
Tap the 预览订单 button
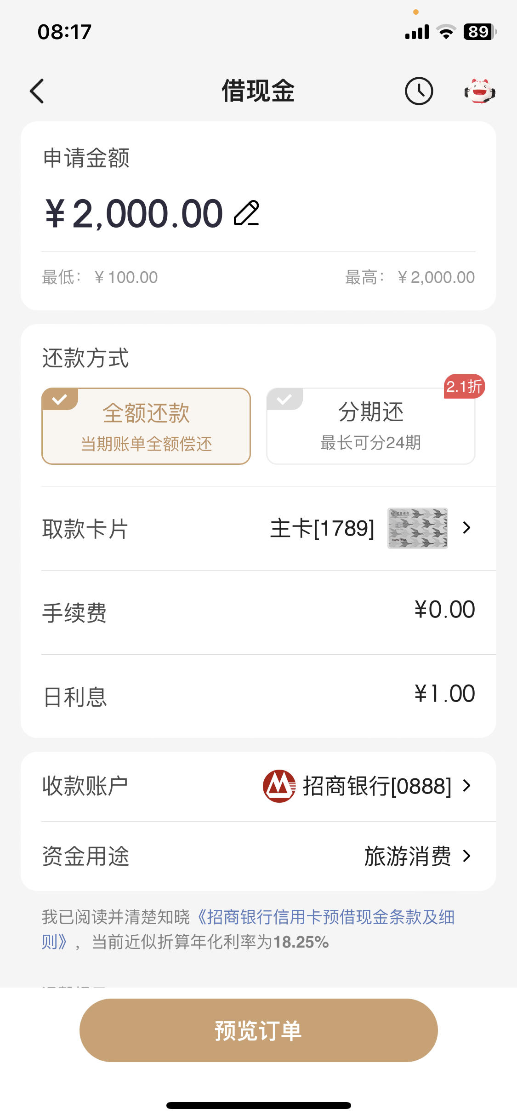click(259, 1030)
